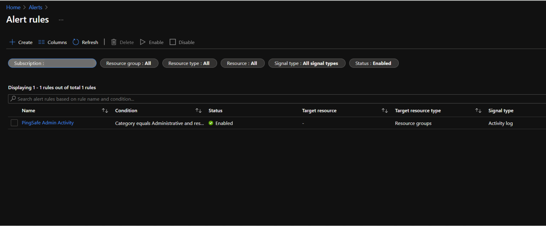Open the Columns chooser icon
This screenshot has height=226, width=546.
(42, 42)
